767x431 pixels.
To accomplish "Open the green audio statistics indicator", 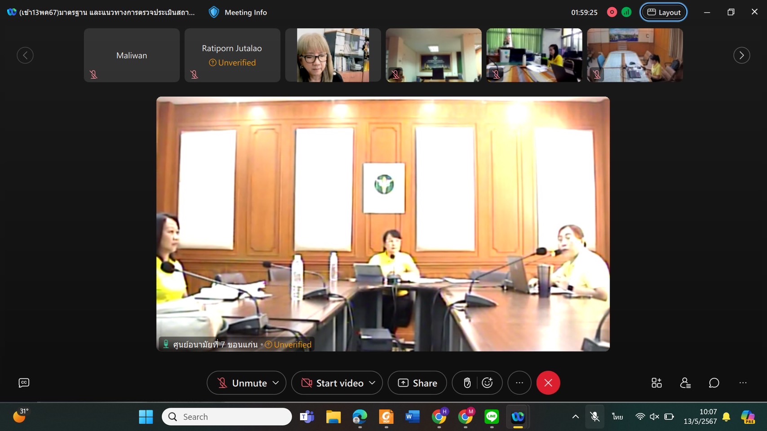I will [x=626, y=12].
